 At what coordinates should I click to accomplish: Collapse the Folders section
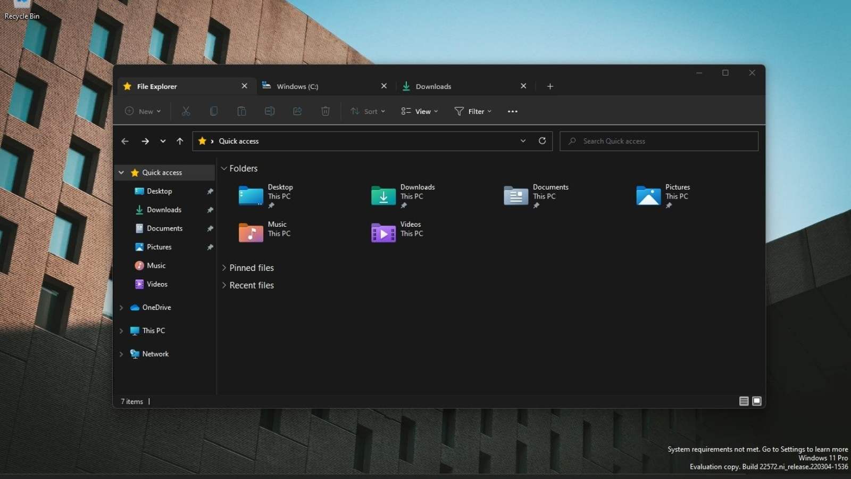click(224, 168)
